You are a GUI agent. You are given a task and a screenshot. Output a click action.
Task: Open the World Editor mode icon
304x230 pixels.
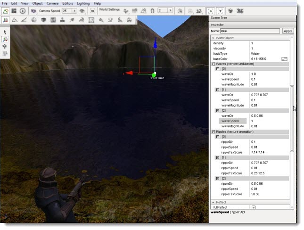(x=6, y=11)
